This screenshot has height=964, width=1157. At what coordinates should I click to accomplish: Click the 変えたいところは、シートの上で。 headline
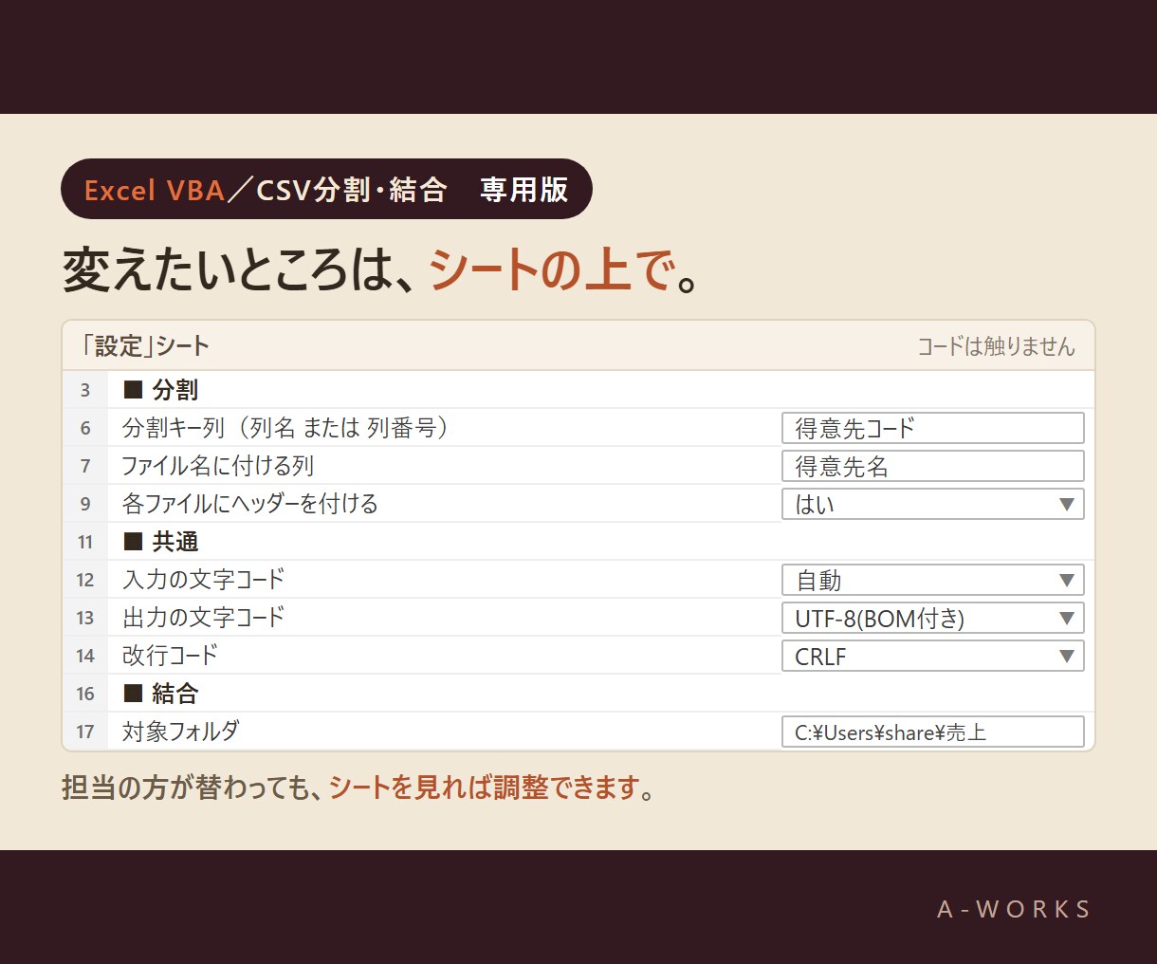[x=381, y=269]
